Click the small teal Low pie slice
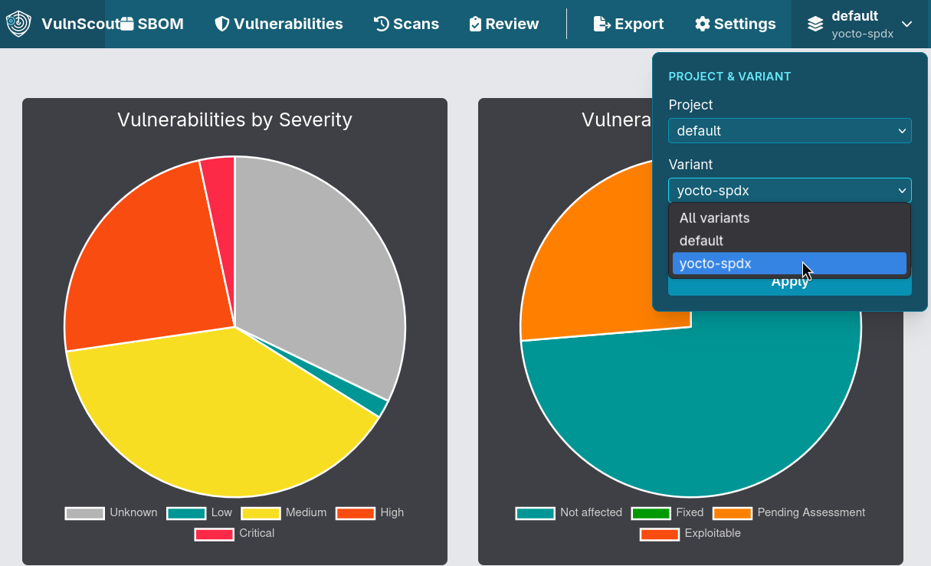Screen dimensions: 931x566 374,403
